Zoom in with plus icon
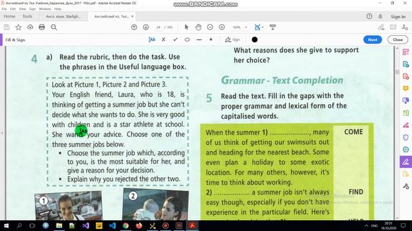The height and width of the screenshot is (231, 412). (221, 27)
